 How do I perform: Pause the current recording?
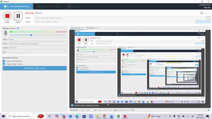[18, 16]
